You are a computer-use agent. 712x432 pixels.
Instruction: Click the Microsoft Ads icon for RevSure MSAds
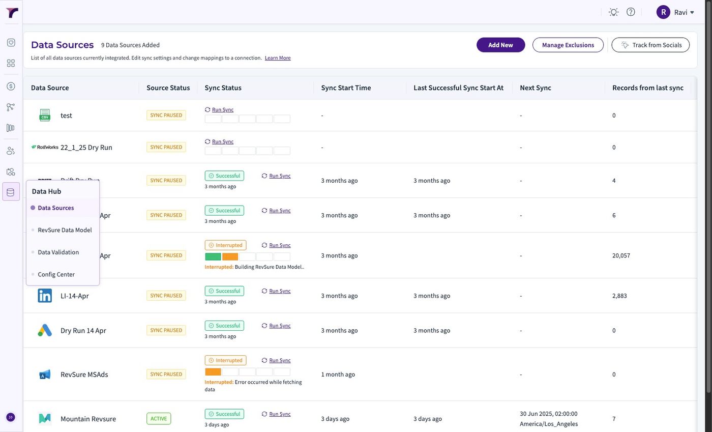[45, 375]
